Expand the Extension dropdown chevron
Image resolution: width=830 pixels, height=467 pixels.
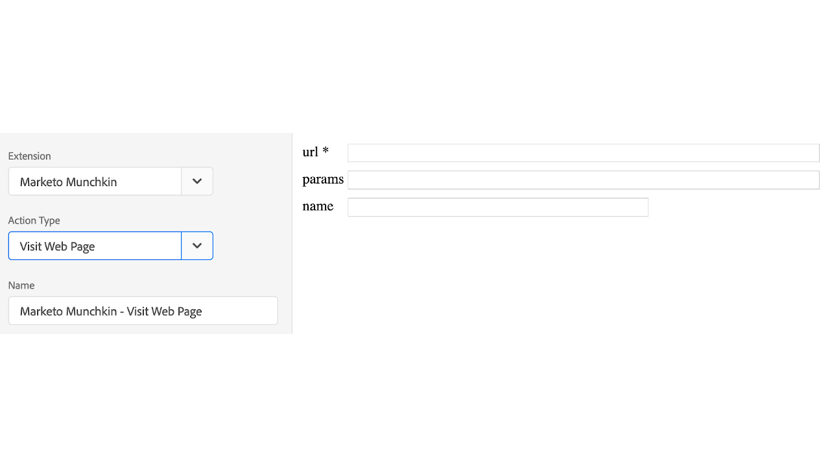197,182
